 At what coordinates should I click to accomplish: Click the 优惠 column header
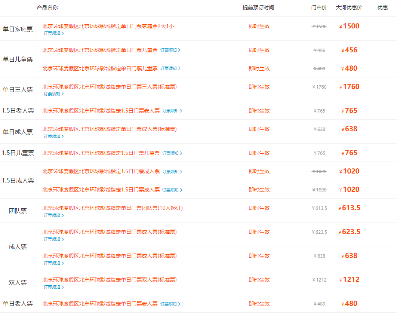tap(382, 7)
